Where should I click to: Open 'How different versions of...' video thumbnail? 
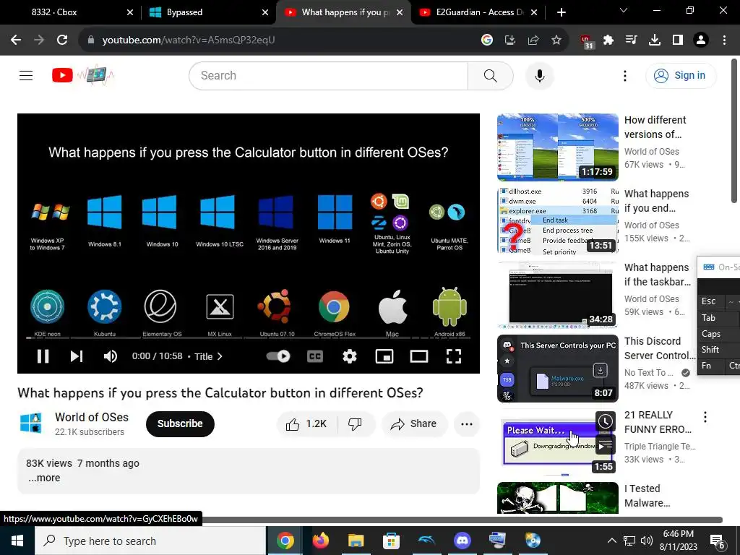coord(557,147)
